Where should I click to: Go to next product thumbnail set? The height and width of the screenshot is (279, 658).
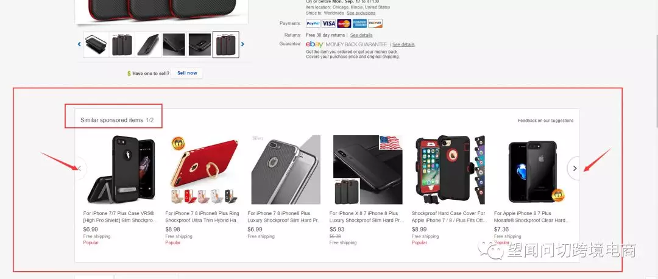242,44
